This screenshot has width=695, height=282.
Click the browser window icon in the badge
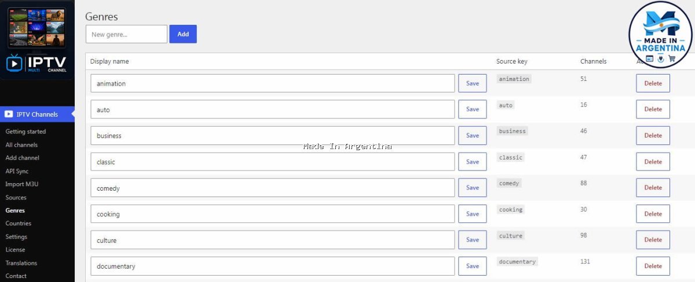[x=650, y=58]
